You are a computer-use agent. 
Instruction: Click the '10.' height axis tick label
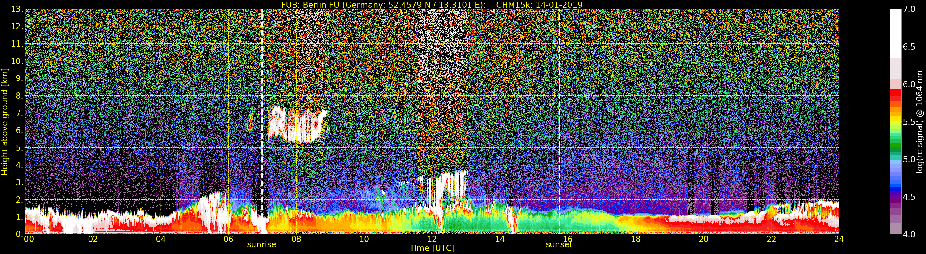tap(17, 61)
